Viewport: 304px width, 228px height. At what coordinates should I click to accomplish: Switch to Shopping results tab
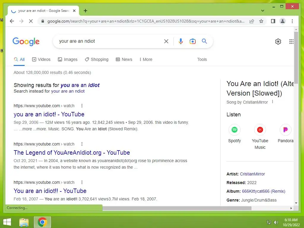tap(96, 59)
